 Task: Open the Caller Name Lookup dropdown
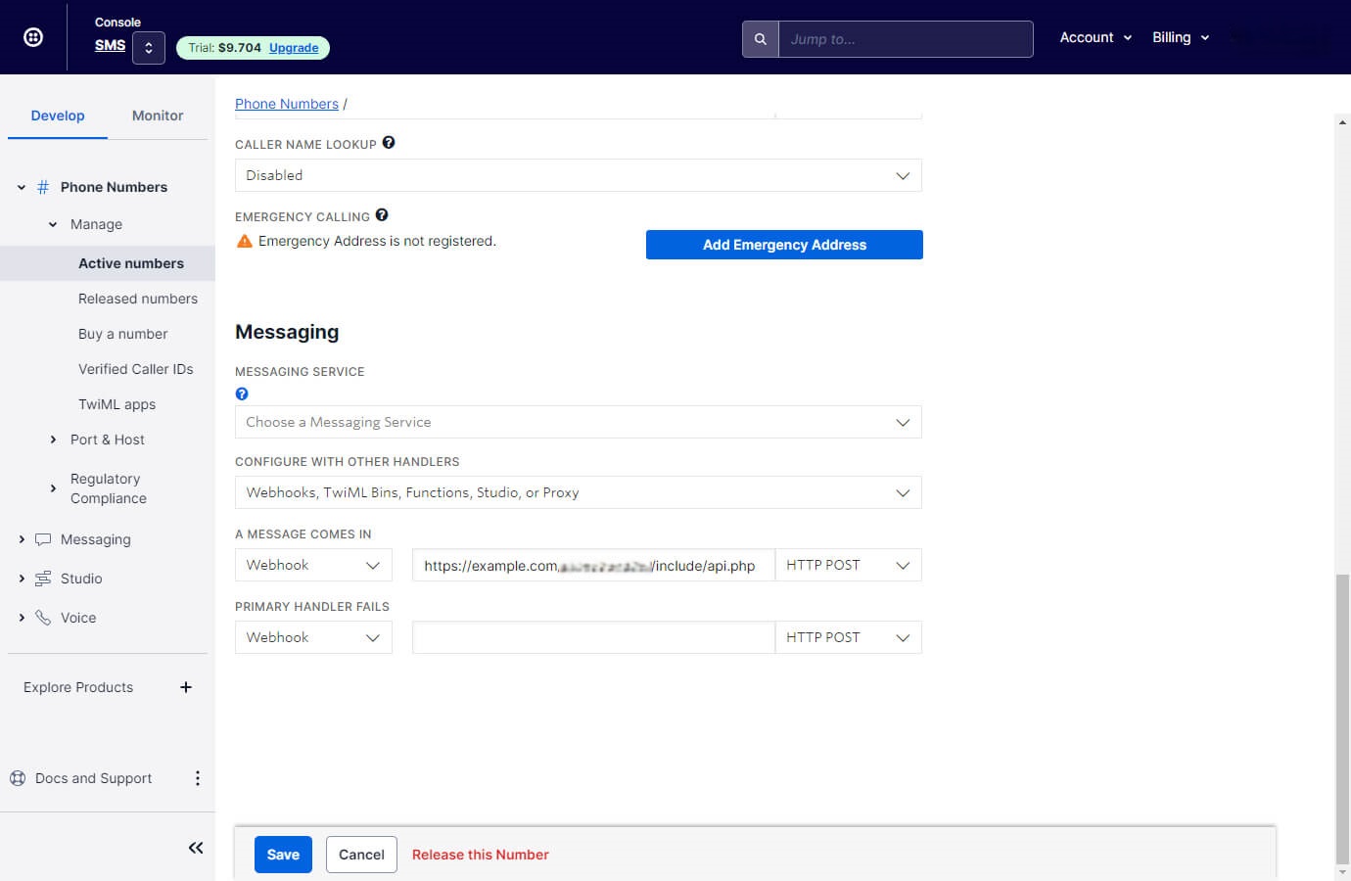click(578, 175)
